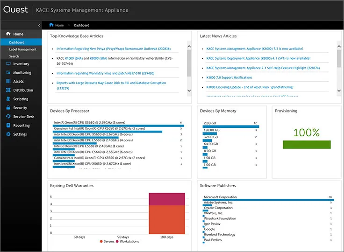This screenshot has width=344, height=252.
Task: Open K1000 7.2 is now available news
Action: coord(255,49)
